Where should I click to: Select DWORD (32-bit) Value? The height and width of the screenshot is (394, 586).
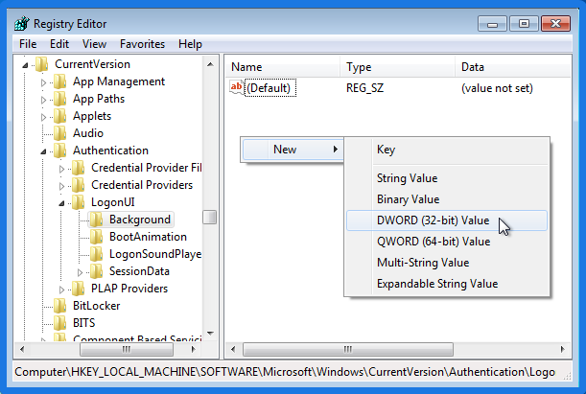coord(447,220)
